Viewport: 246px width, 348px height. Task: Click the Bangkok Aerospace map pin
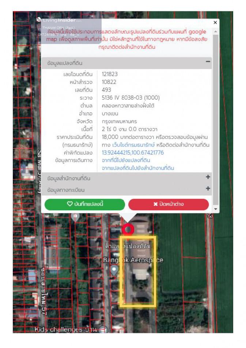coord(114,270)
